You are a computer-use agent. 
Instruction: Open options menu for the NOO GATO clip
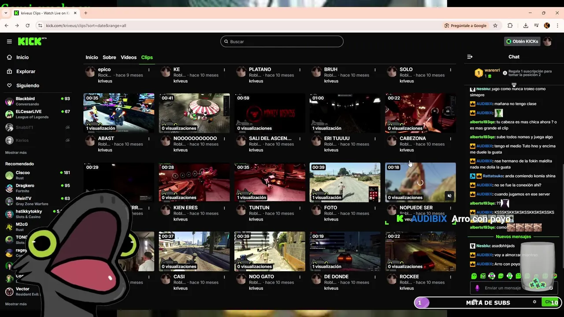300,277
